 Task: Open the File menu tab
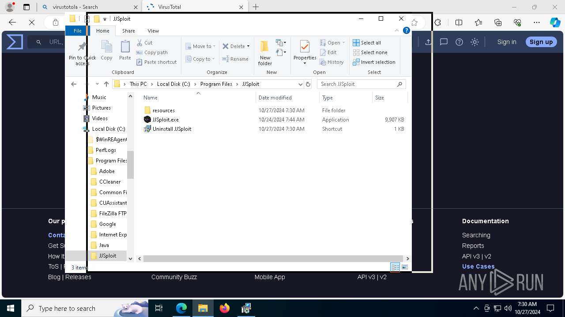77,31
